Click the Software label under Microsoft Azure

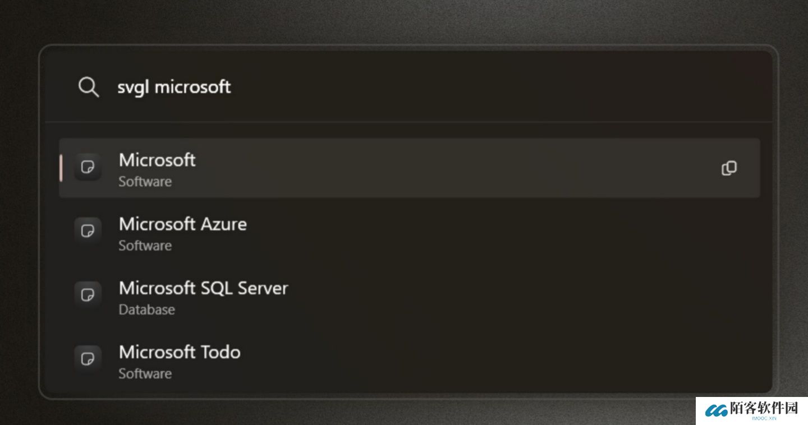(x=145, y=246)
